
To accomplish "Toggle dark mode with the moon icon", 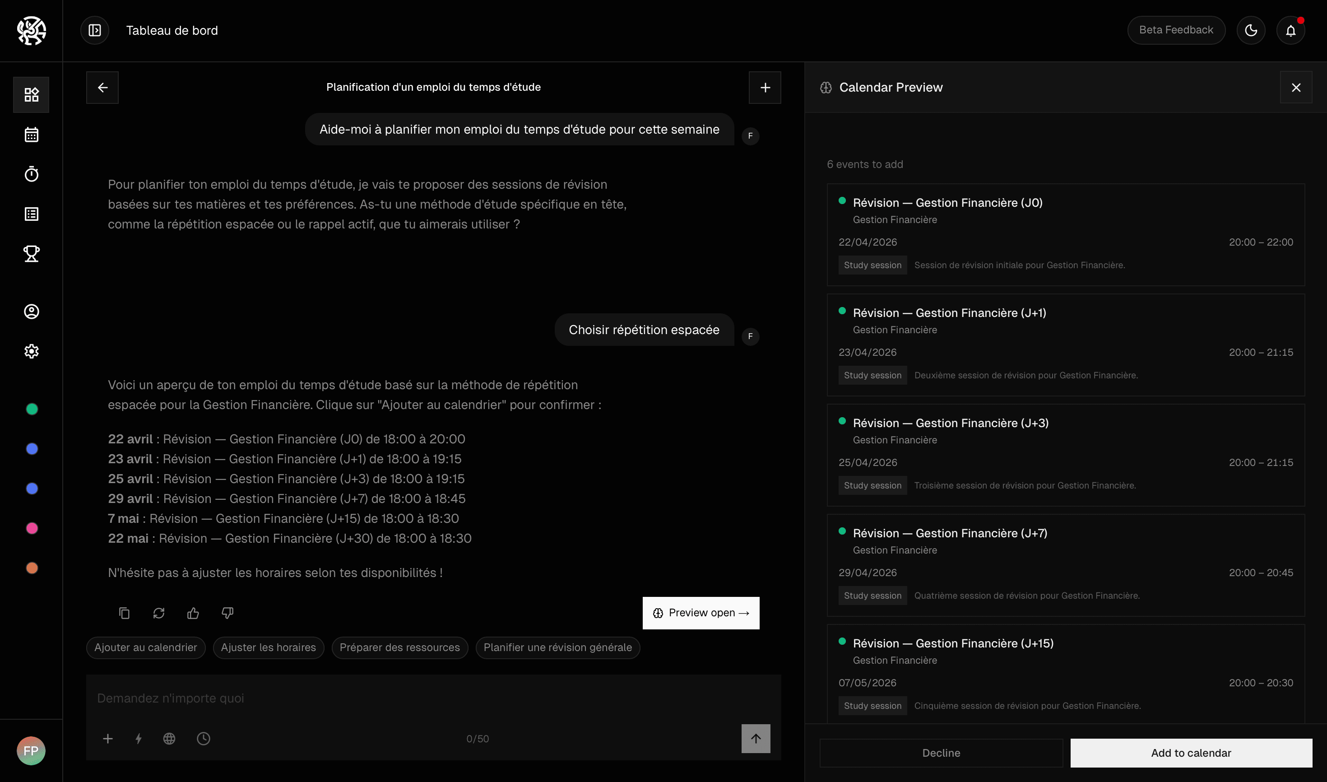I will tap(1251, 30).
